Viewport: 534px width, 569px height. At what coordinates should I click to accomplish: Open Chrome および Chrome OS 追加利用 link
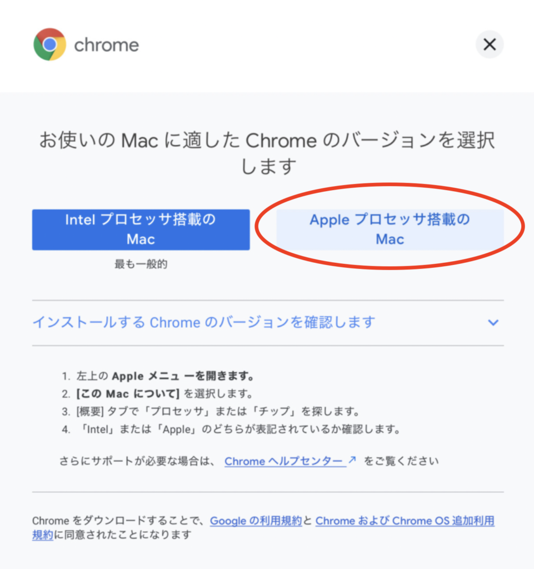pyautogui.click(x=405, y=521)
